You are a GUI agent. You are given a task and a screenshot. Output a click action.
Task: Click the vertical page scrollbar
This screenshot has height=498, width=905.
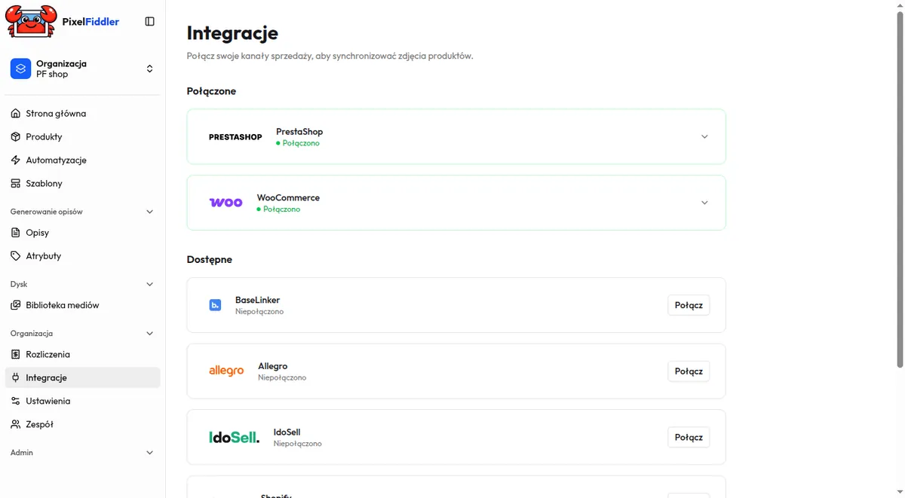coord(899,188)
